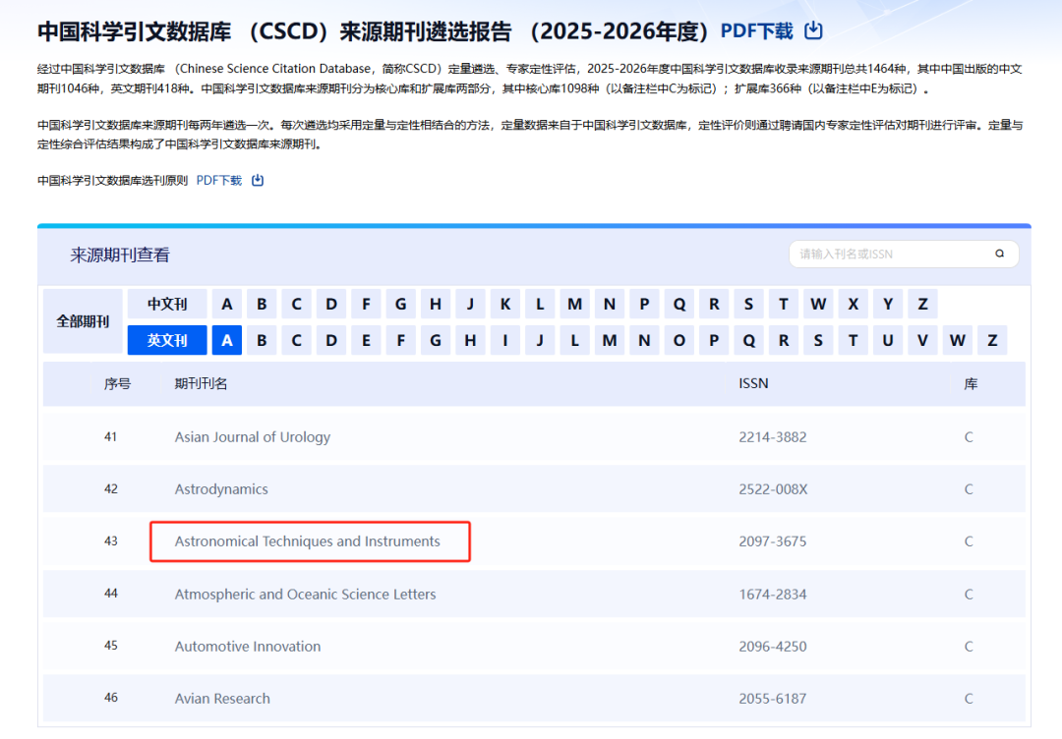Open Astronomical Techniques and Instruments journal entry
Screen dimensions: 1062x739
307,541
